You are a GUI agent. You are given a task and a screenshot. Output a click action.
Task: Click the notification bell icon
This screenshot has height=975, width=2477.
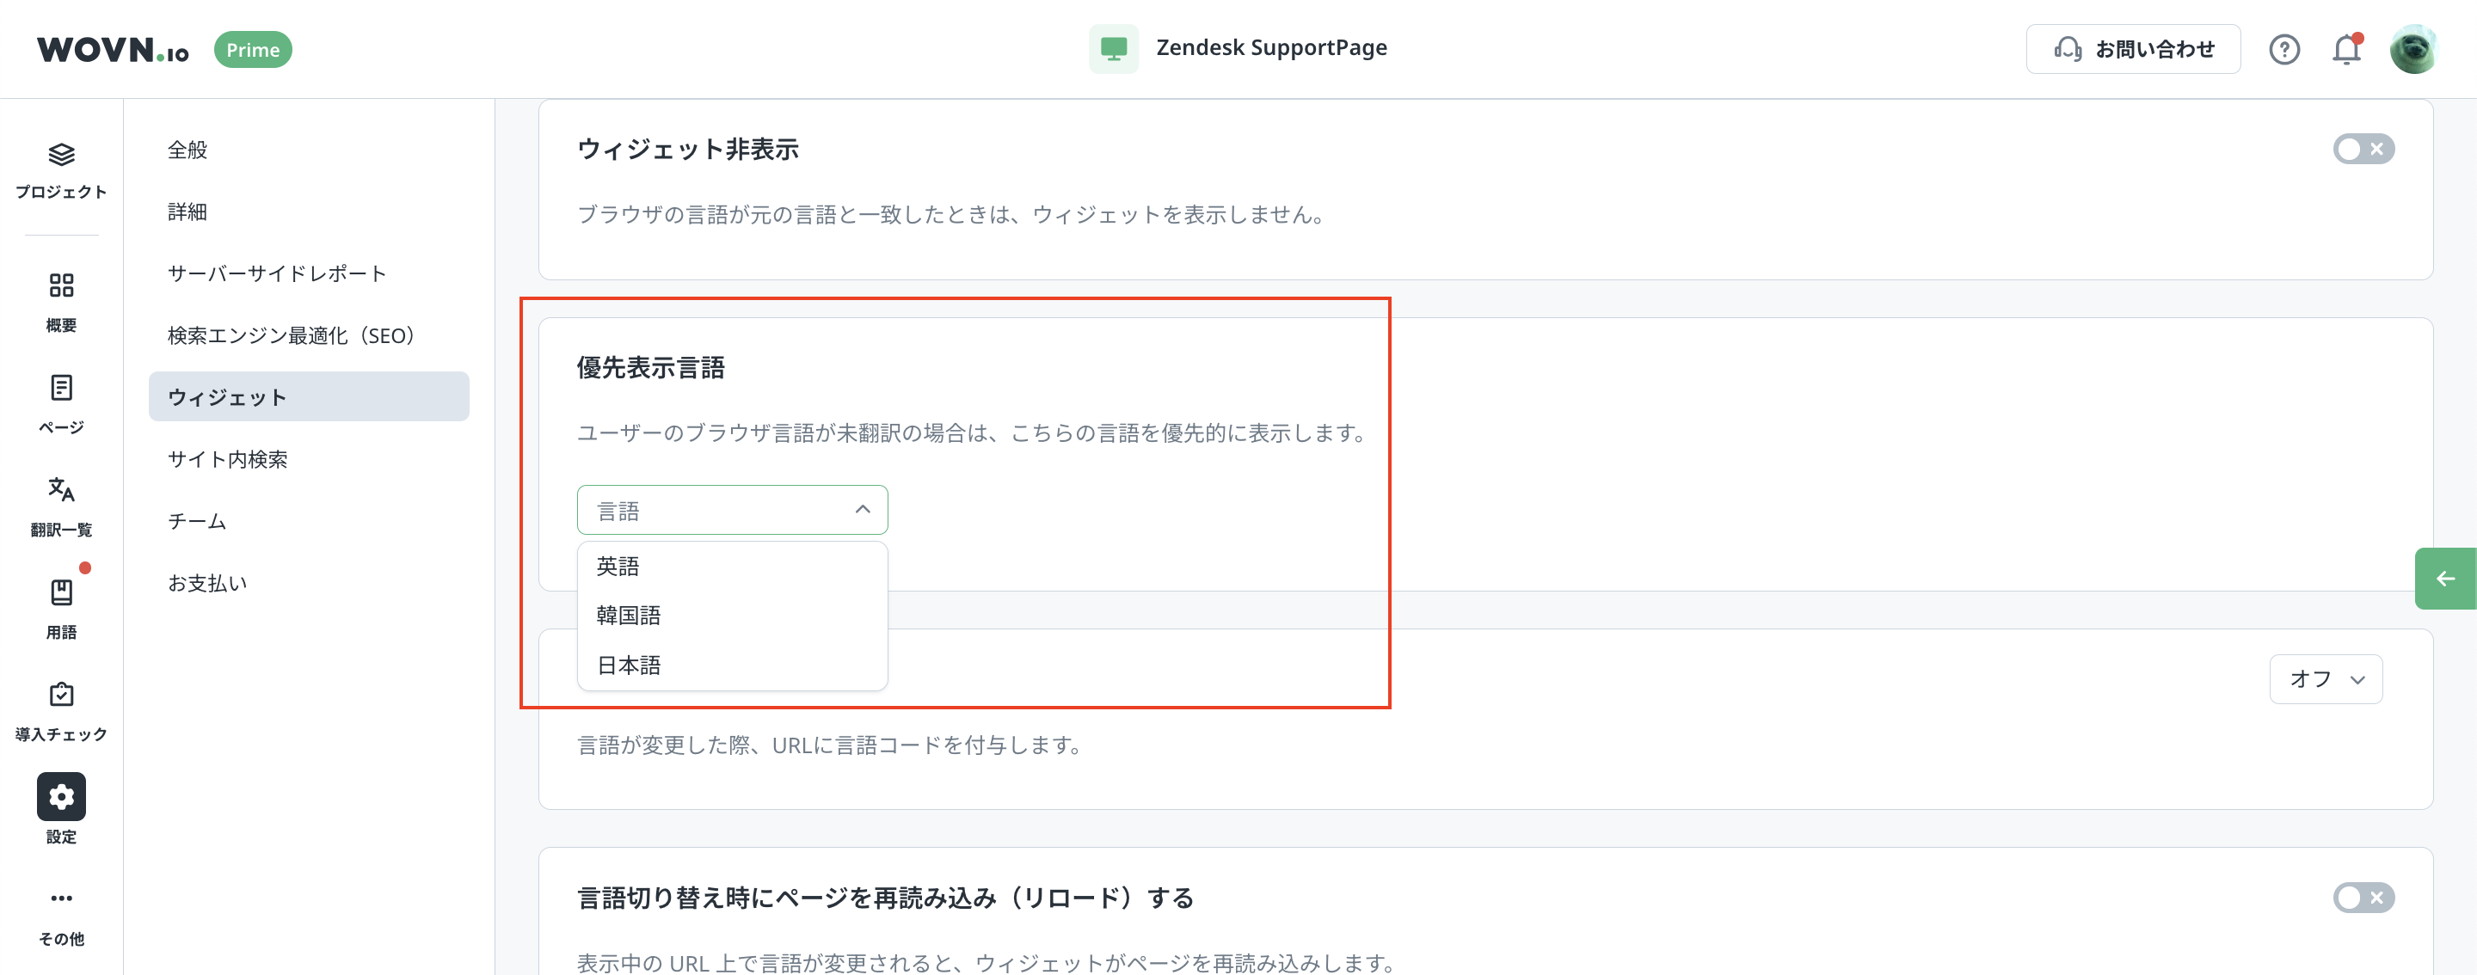click(x=2345, y=49)
